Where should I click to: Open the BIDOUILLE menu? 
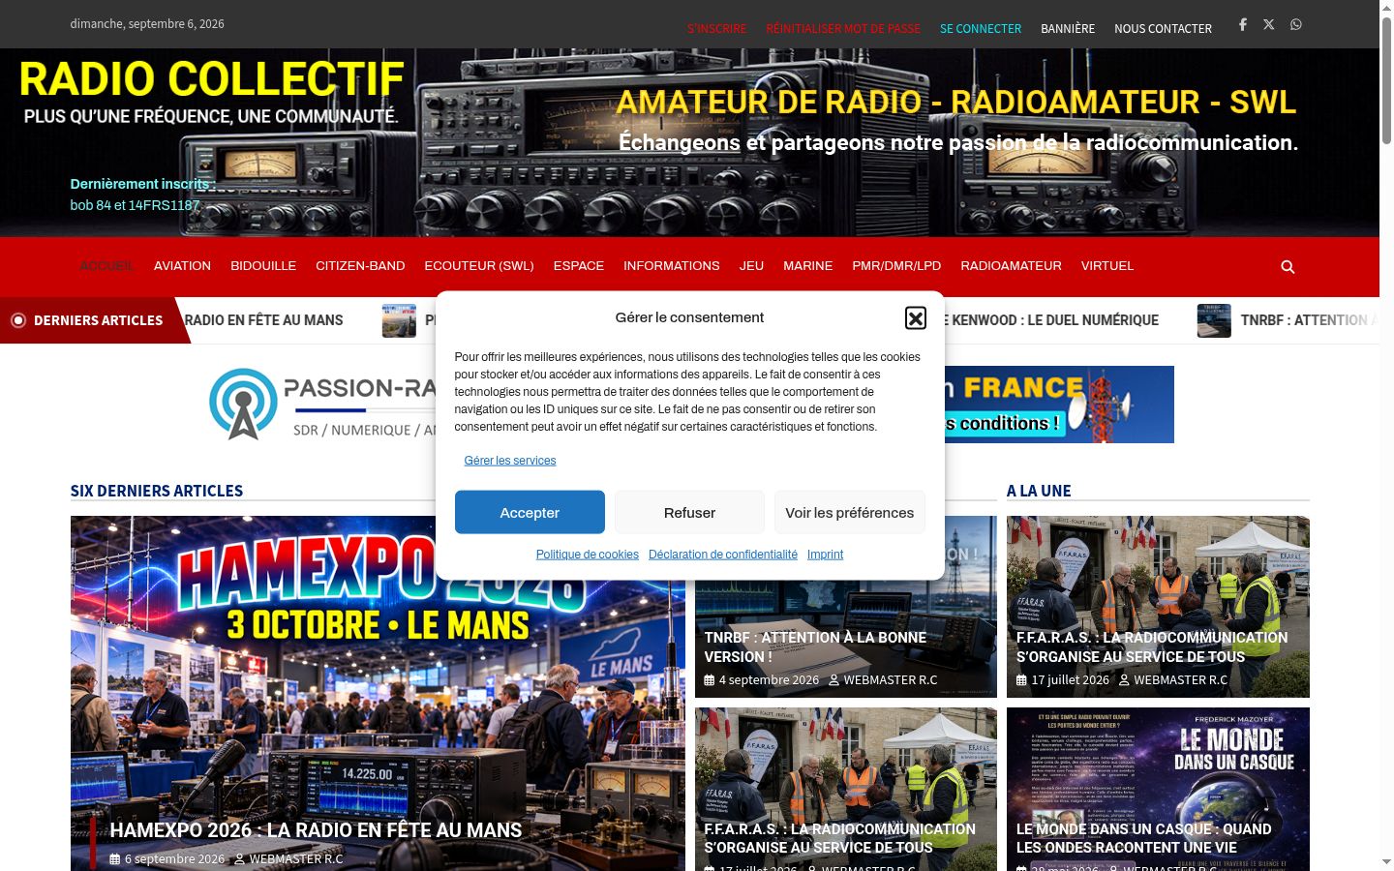(x=263, y=265)
